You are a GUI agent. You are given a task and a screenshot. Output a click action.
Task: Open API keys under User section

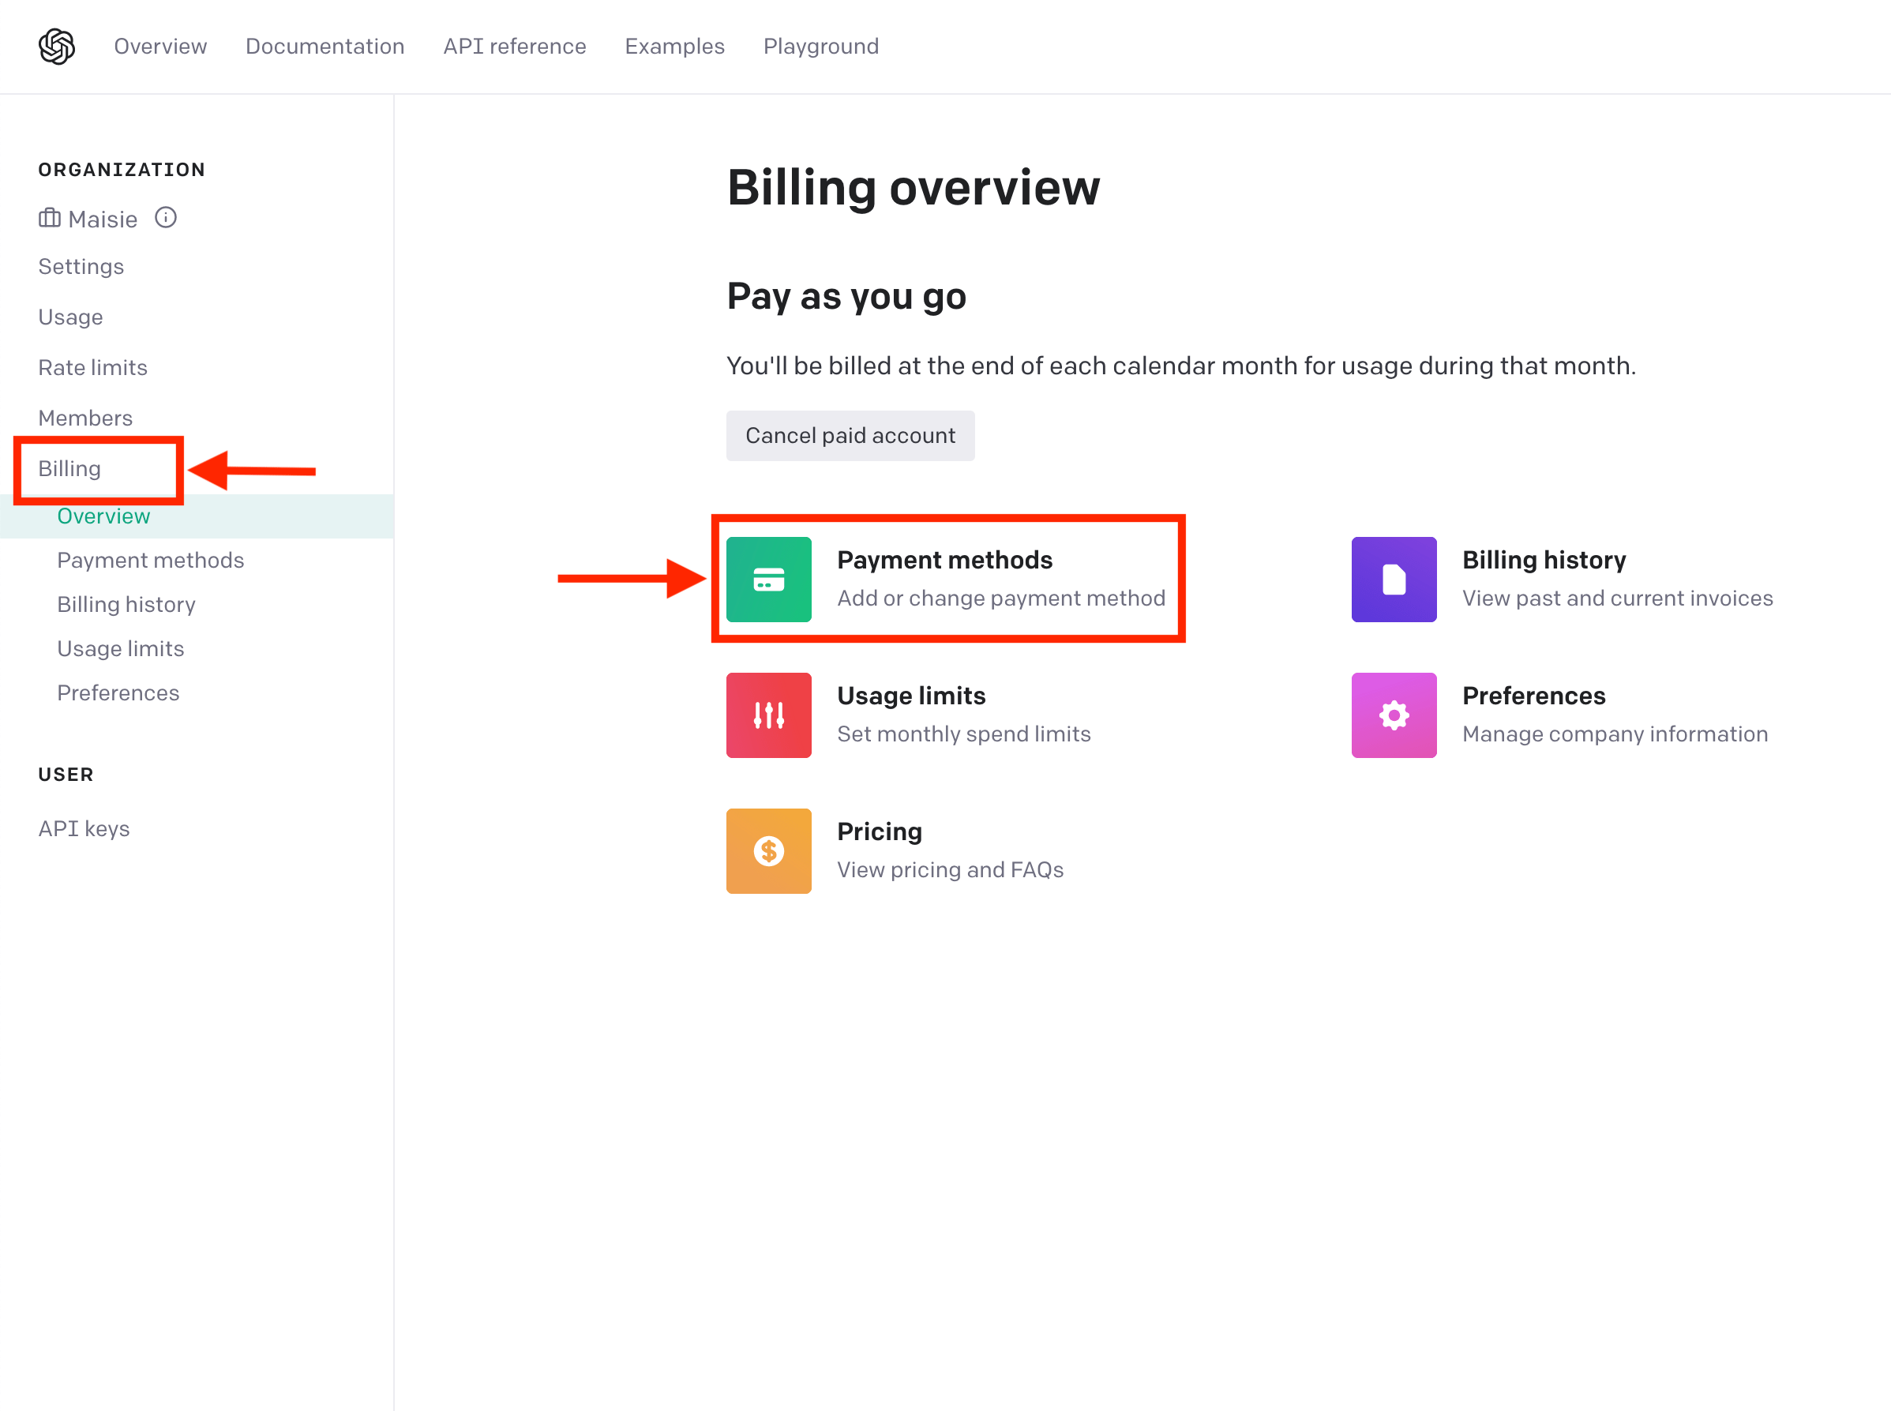point(84,828)
